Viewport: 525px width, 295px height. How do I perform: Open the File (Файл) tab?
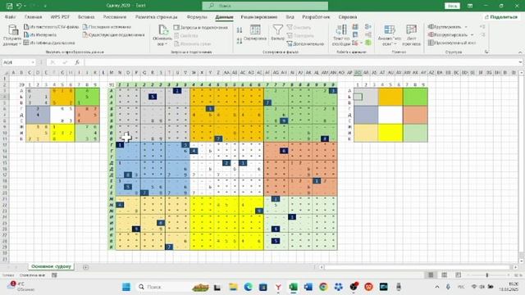tap(10, 16)
